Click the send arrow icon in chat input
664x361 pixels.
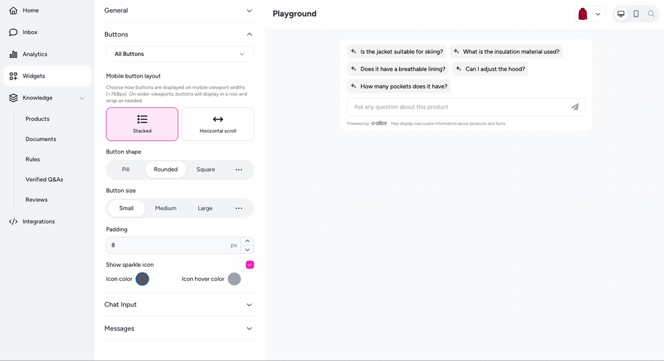575,107
